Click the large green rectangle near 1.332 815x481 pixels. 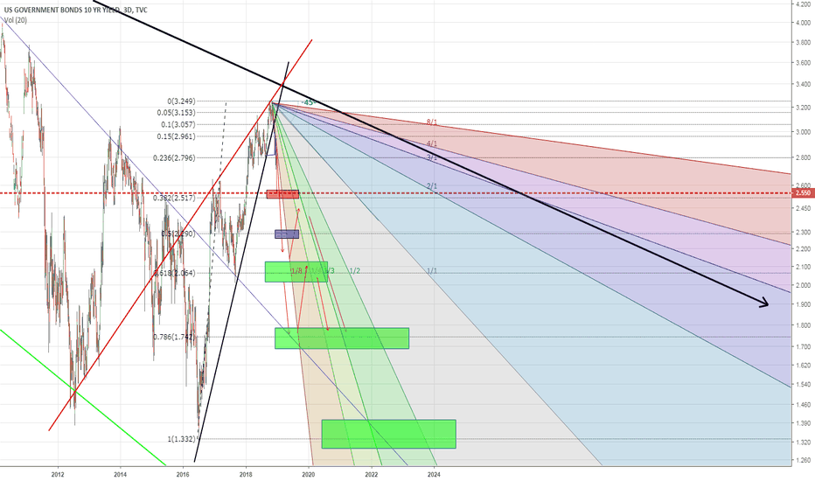389,434
